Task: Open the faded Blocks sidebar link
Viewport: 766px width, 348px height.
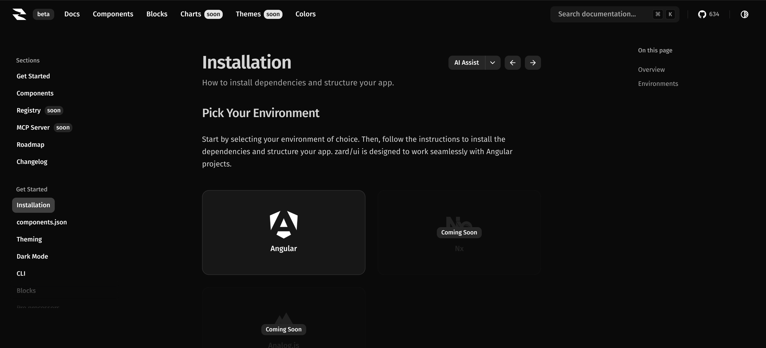Action: pyautogui.click(x=26, y=291)
